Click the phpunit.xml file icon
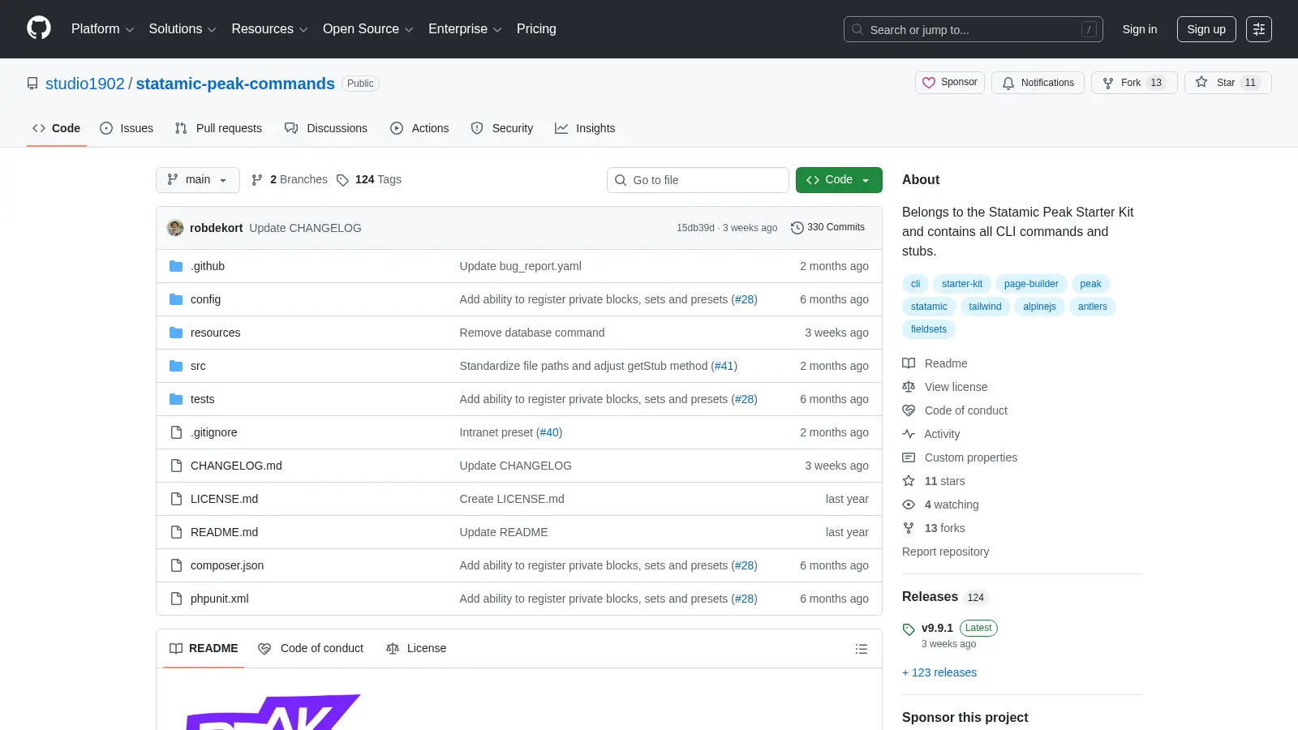Screen dimensions: 1298x730 (176, 599)
